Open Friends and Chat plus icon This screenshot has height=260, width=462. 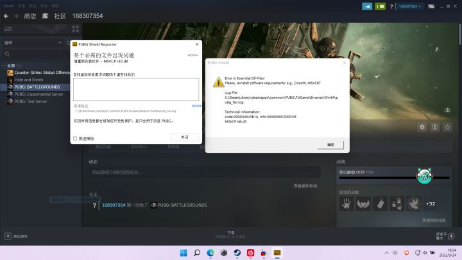(451, 236)
